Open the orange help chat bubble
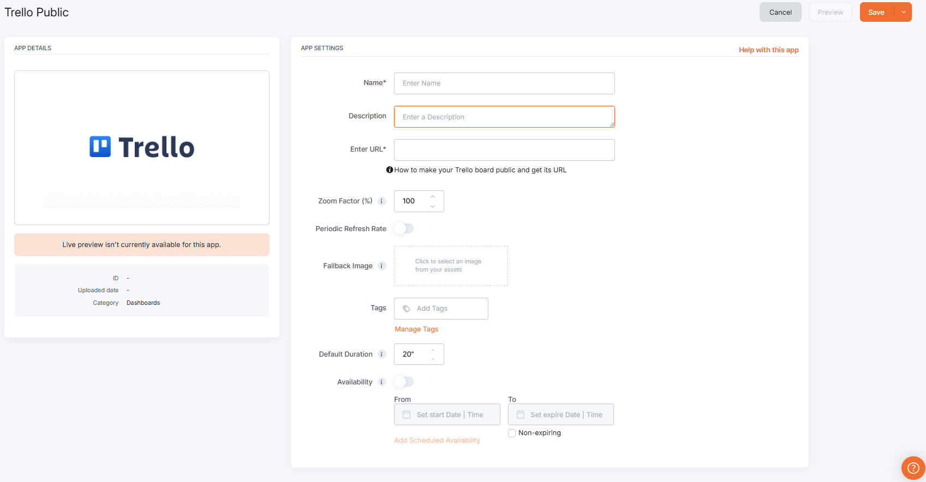Viewport: 926px width, 482px height. pyautogui.click(x=912, y=468)
